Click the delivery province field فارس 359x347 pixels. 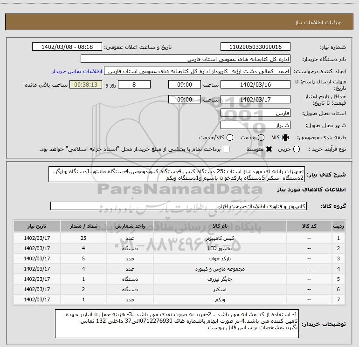255,113
